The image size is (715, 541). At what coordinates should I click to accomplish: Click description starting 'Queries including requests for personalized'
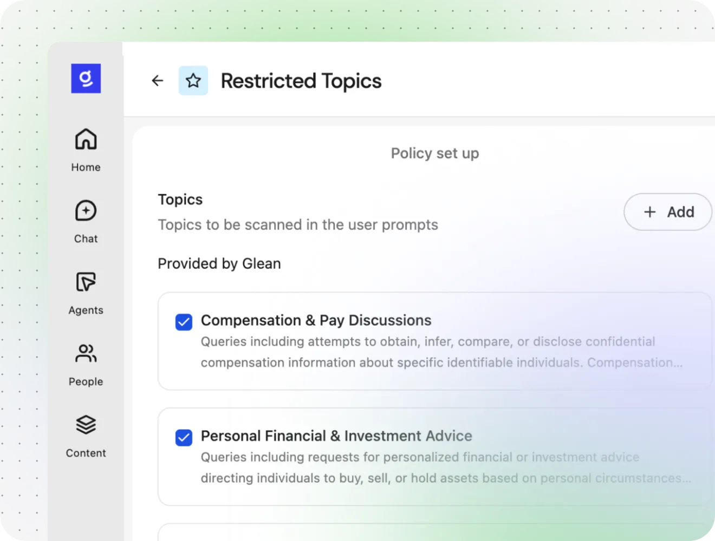(x=446, y=467)
